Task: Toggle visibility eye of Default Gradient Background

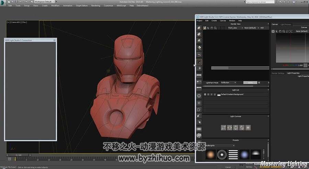Action: [x=205, y=94]
